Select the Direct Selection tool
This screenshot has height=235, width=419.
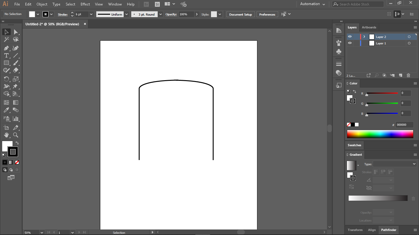(x=16, y=32)
